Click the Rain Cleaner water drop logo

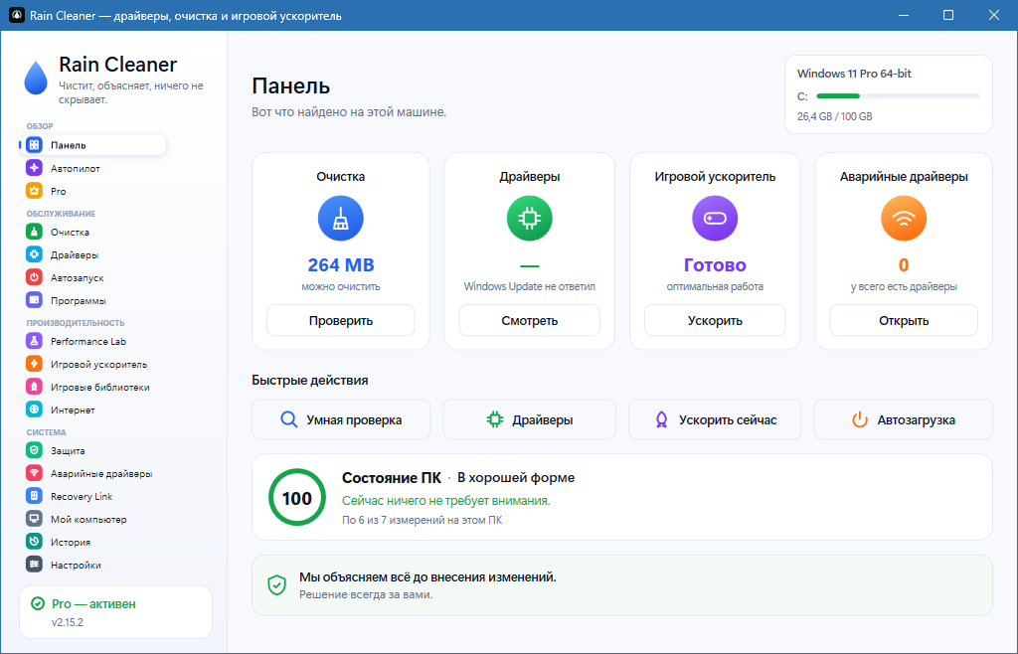36,78
